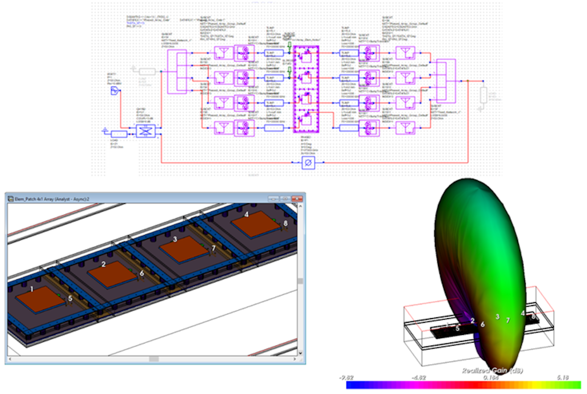This screenshot has height=394, width=587.
Task: Click the Elem_Patch window title bar icon
Action: click(10, 199)
